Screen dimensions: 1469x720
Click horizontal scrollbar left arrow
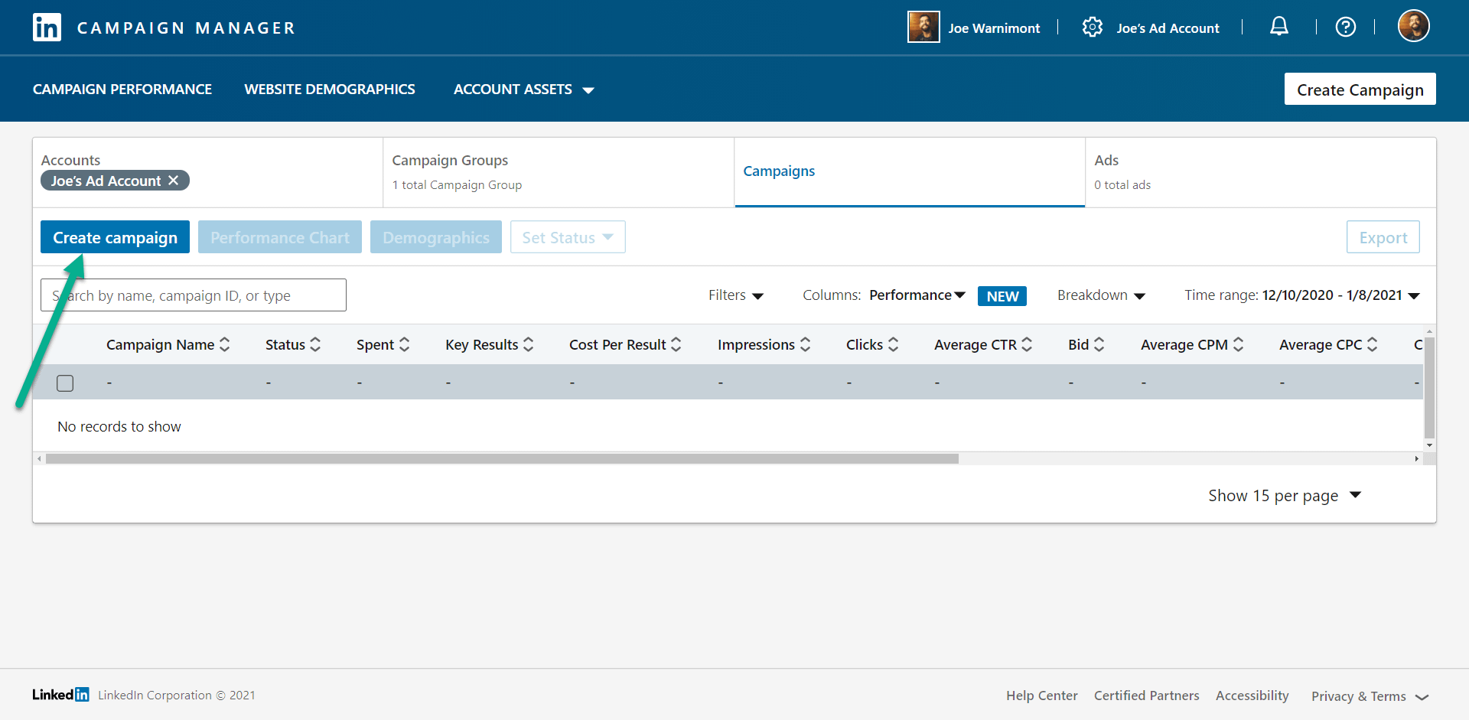40,459
